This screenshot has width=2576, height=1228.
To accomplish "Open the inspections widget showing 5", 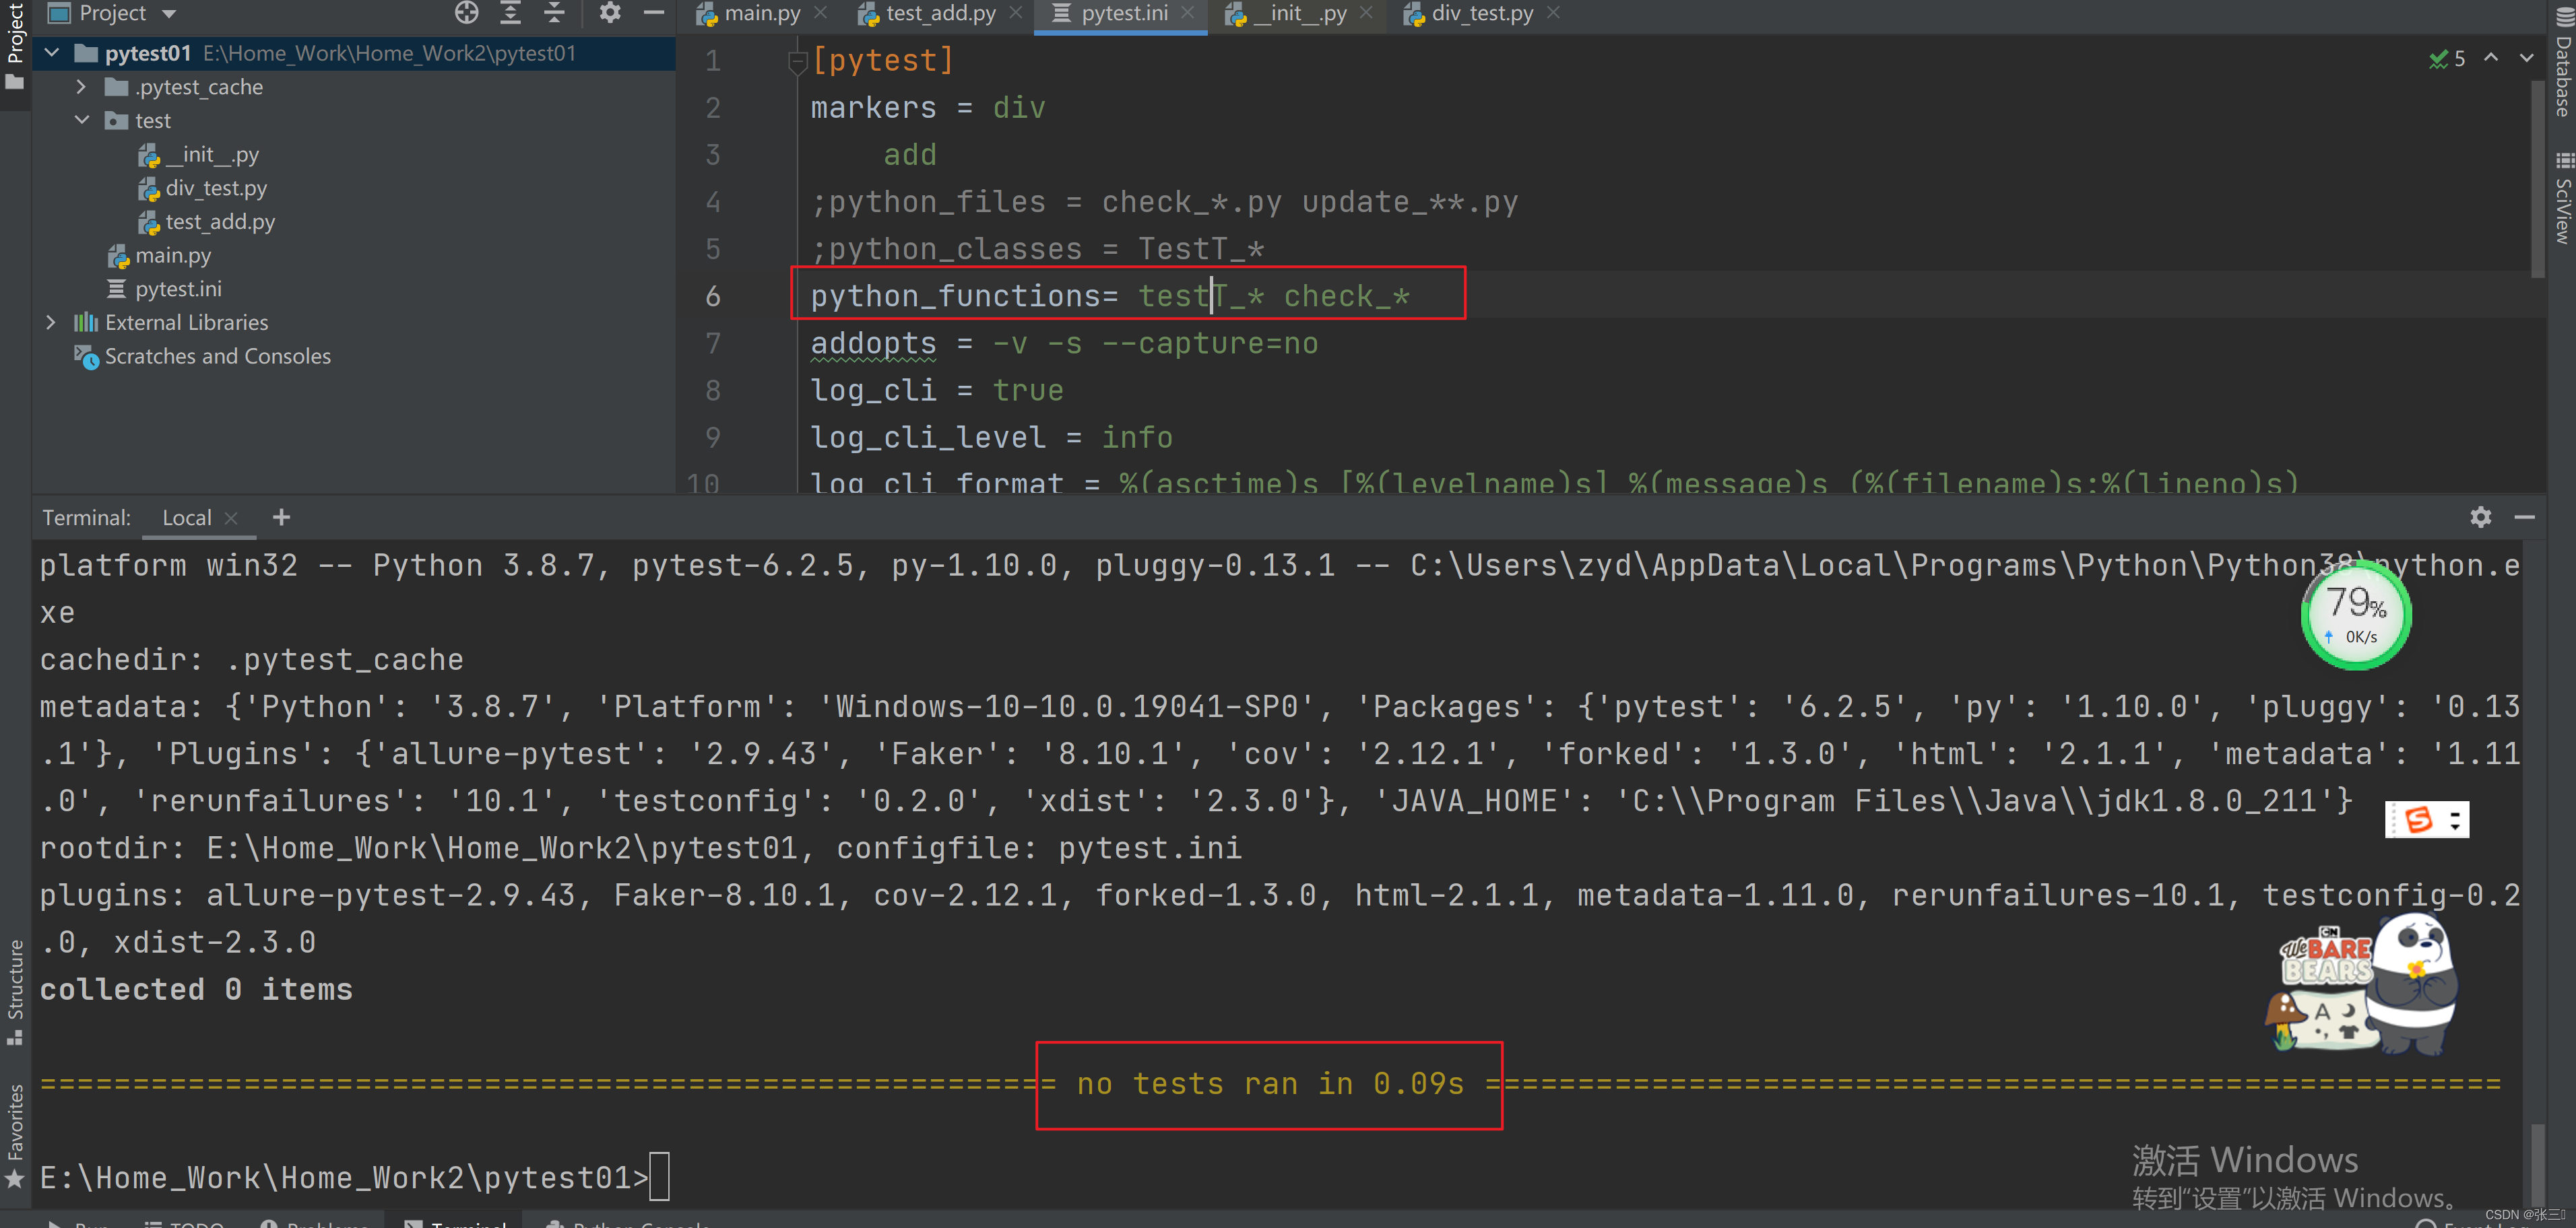I will coord(2447,59).
